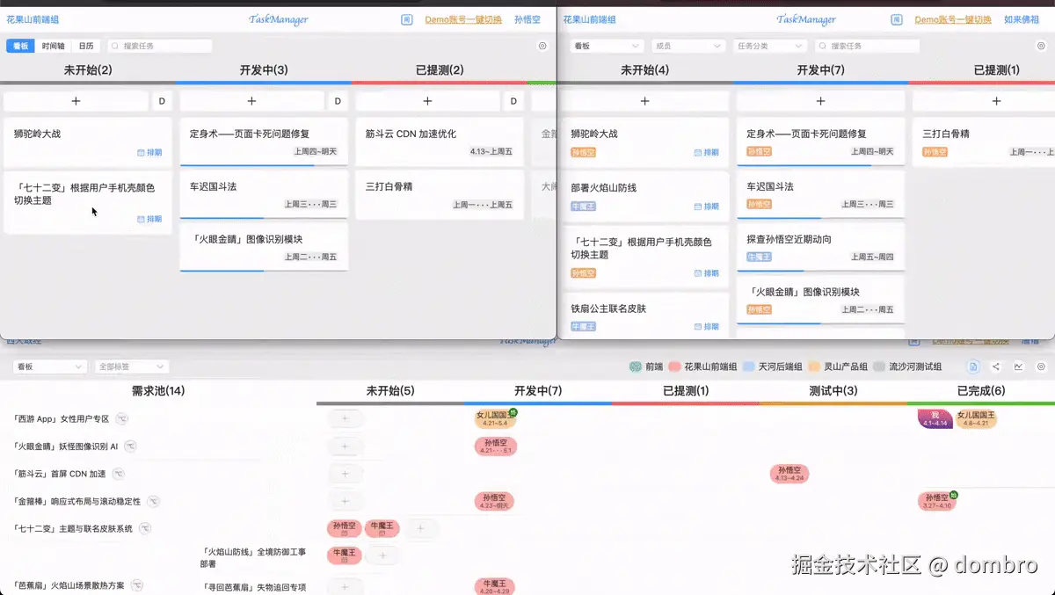Click the D icon next to 未开始 add button

coord(161,101)
